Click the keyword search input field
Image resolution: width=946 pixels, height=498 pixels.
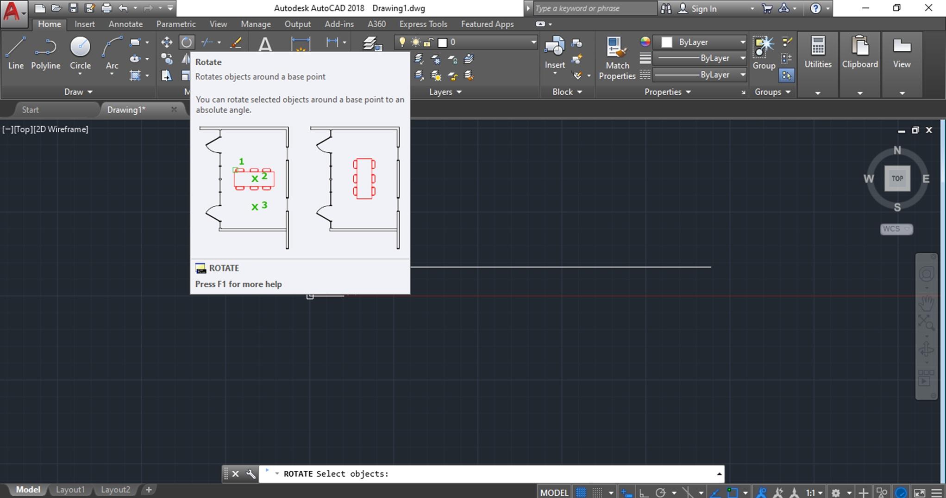pyautogui.click(x=594, y=8)
